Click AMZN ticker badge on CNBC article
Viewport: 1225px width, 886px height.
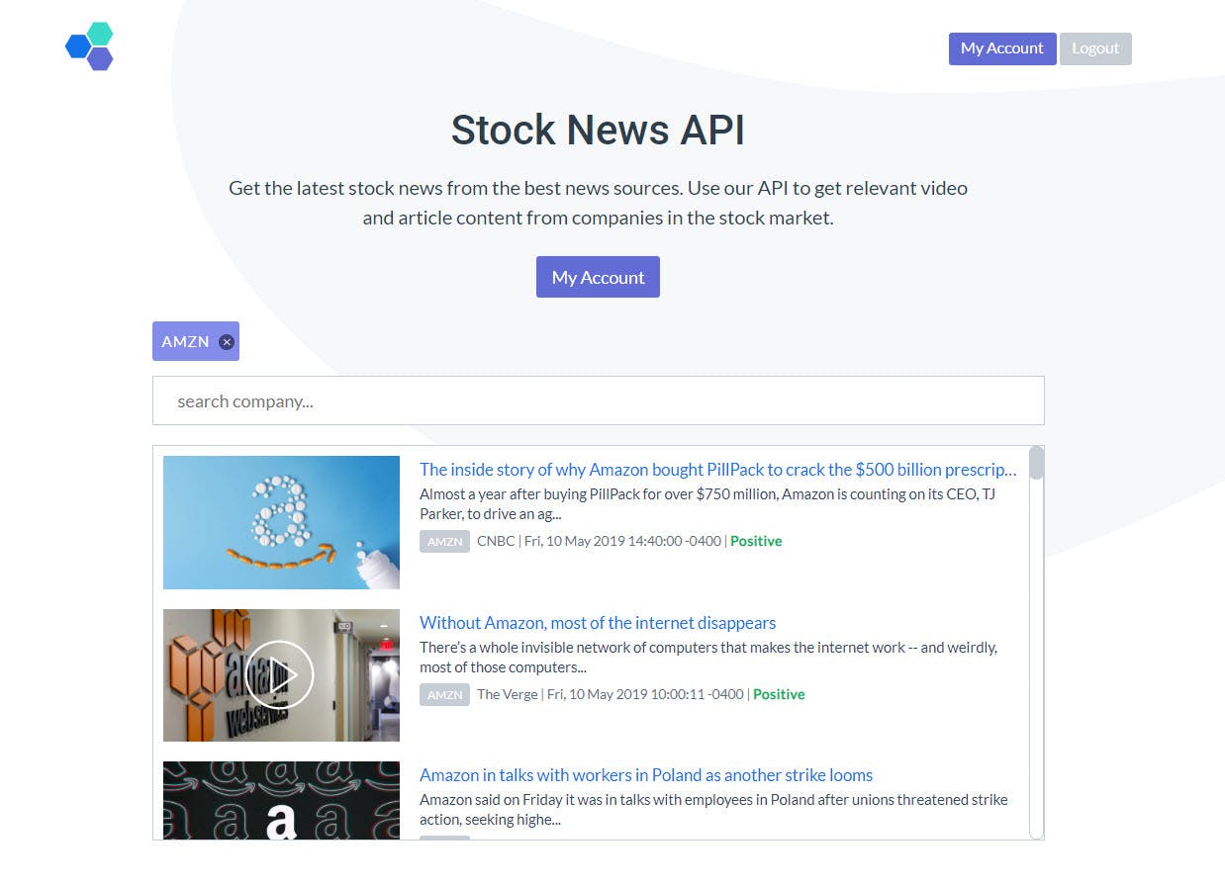444,542
